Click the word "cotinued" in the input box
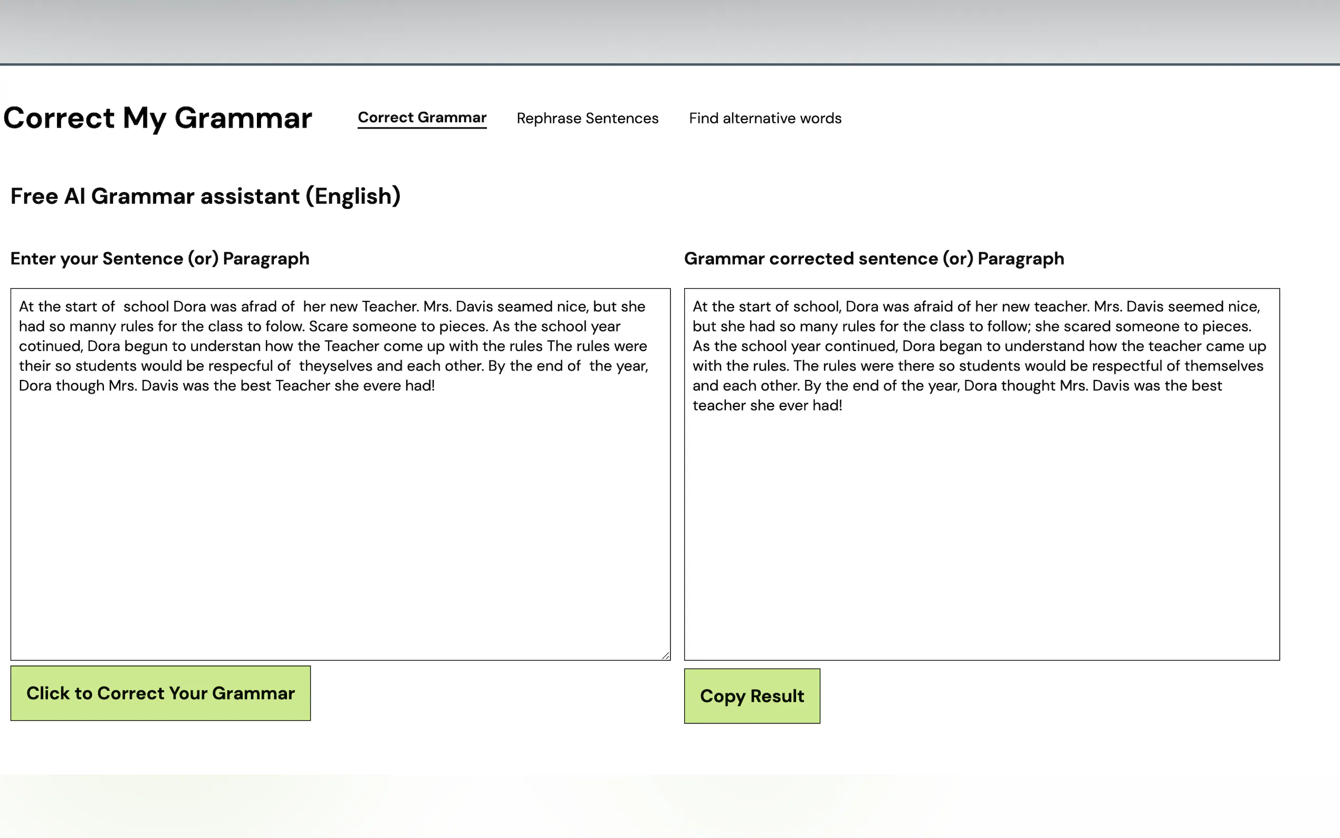The height and width of the screenshot is (838, 1340). click(51, 346)
